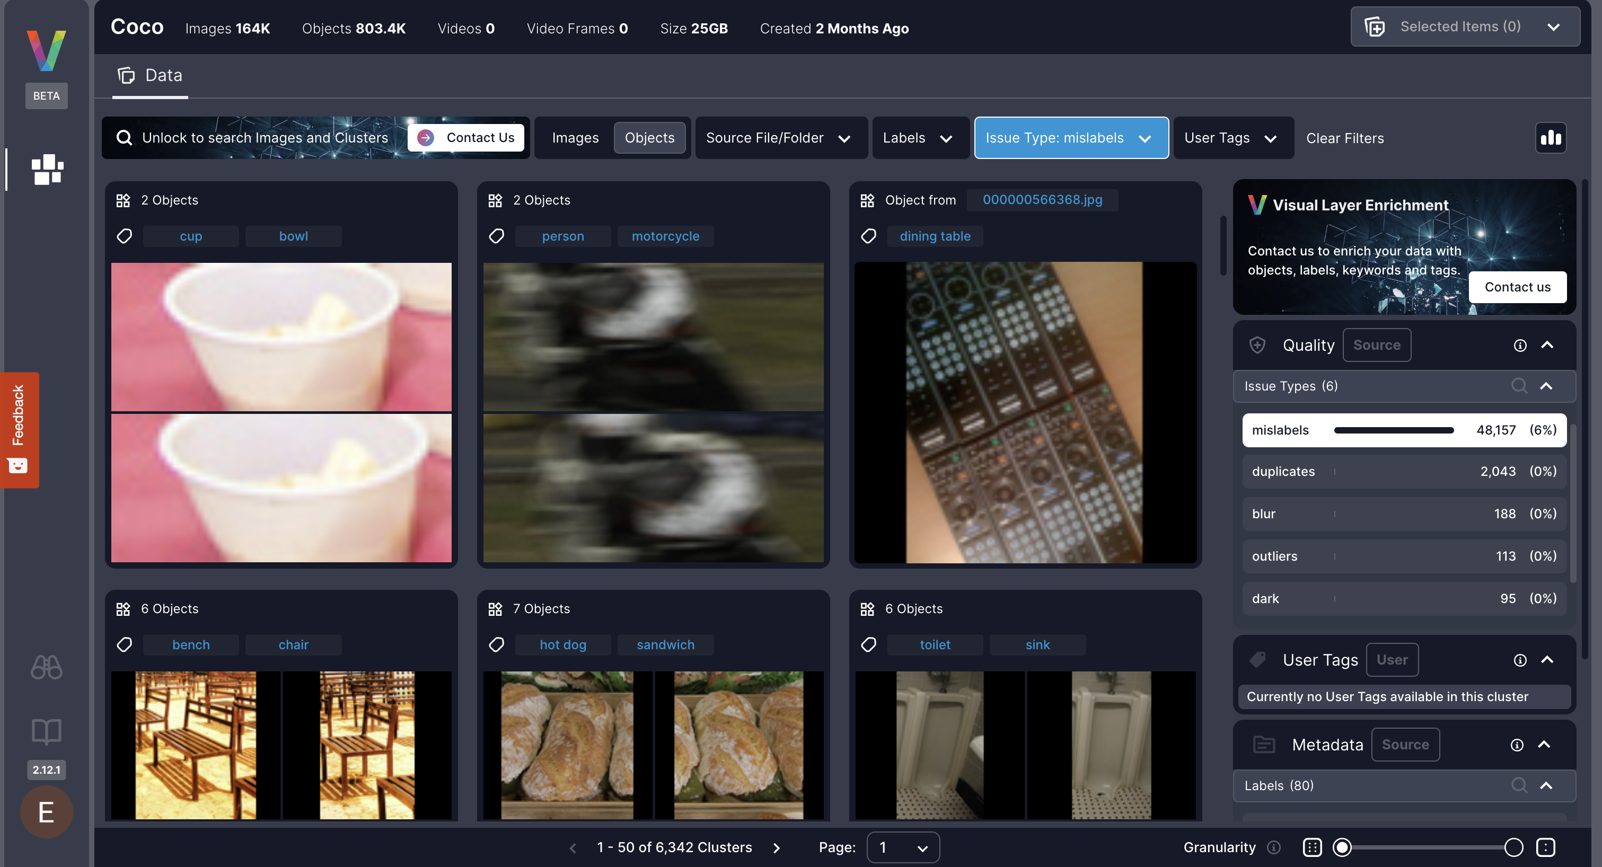
Task: Click the User Tags diamond icon
Action: click(x=1259, y=659)
